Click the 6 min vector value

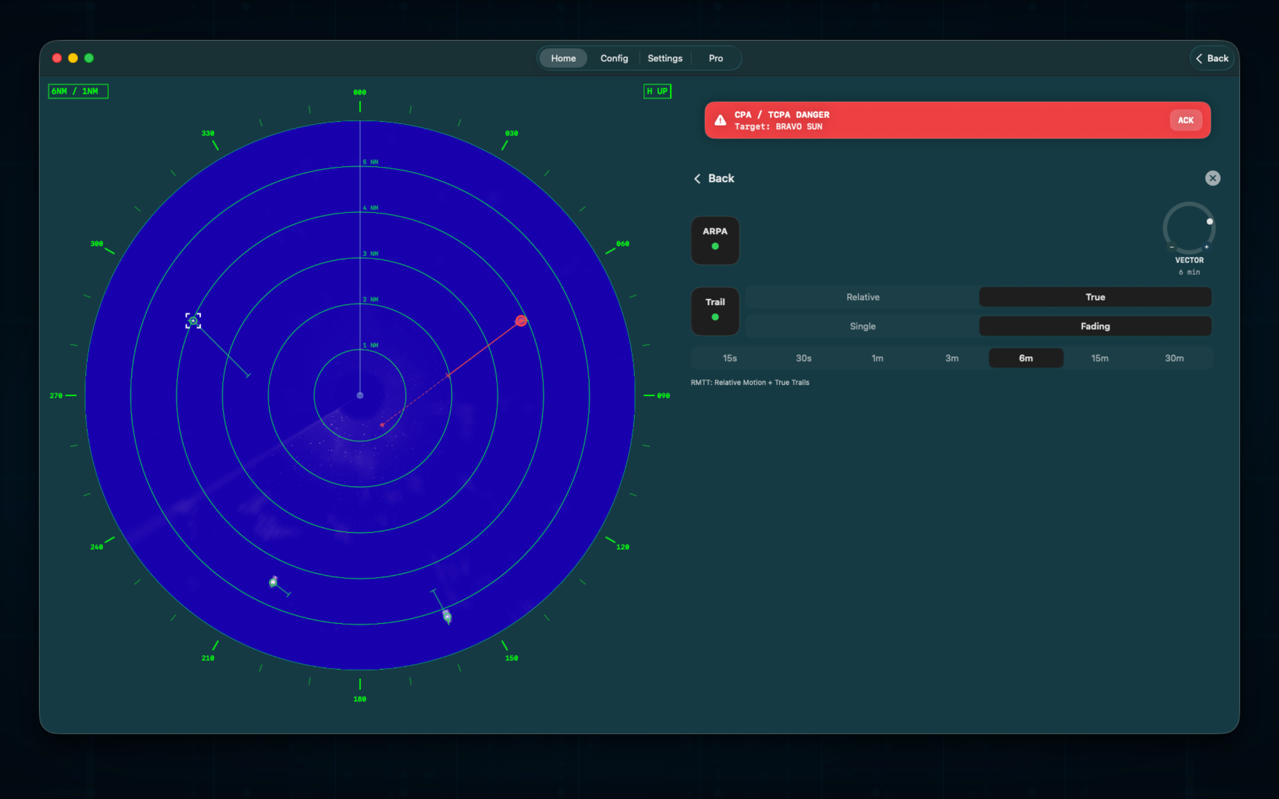tap(1189, 272)
